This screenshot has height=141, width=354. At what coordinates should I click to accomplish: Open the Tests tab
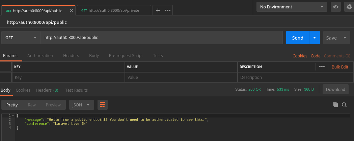pyautogui.click(x=158, y=56)
